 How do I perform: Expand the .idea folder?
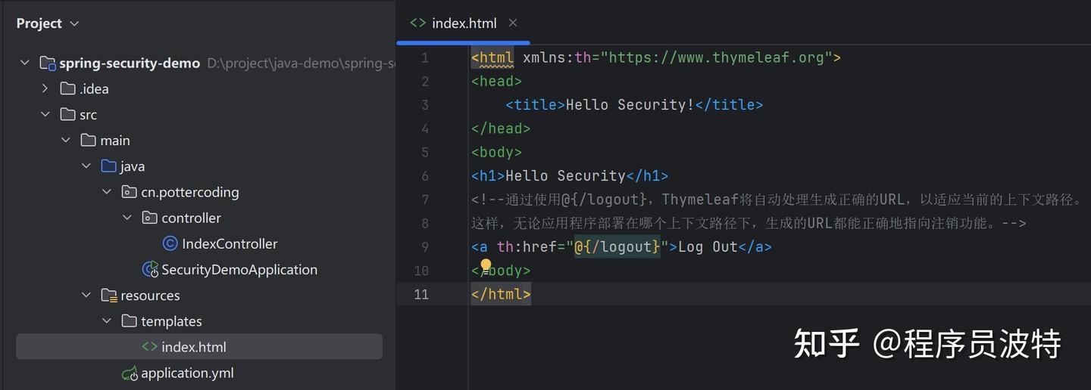pos(45,89)
